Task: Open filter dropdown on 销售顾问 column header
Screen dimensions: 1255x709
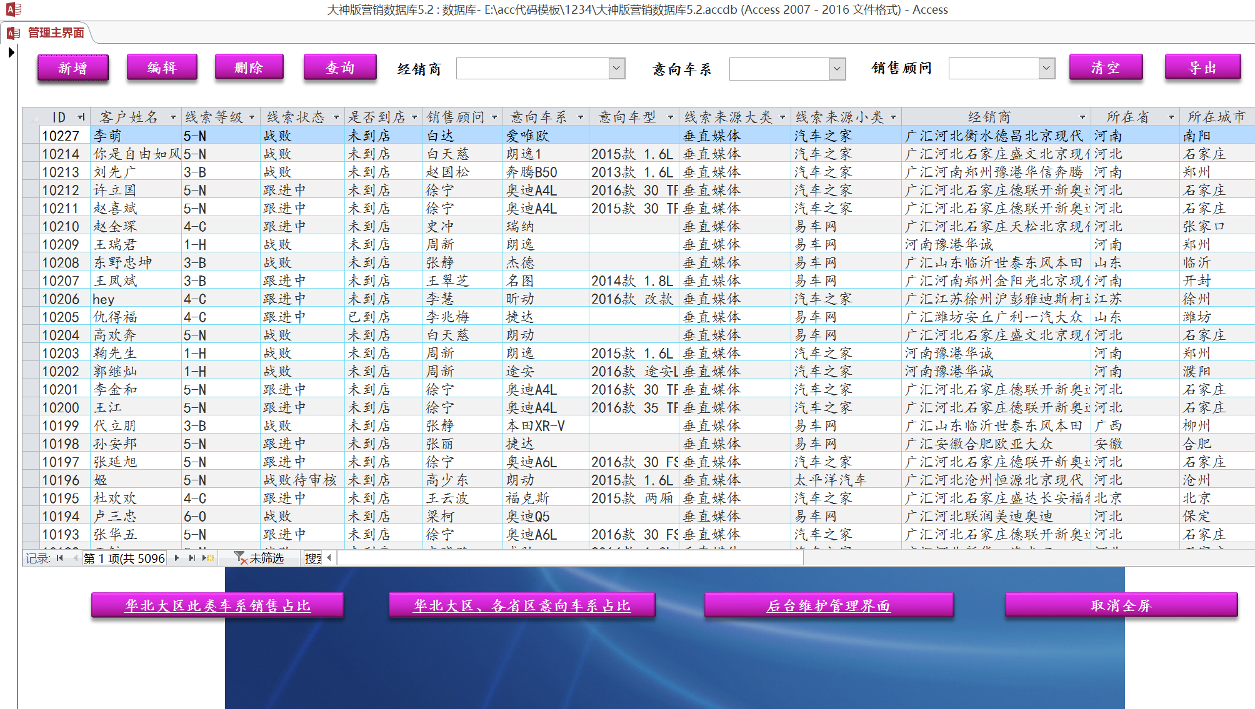Action: [494, 117]
